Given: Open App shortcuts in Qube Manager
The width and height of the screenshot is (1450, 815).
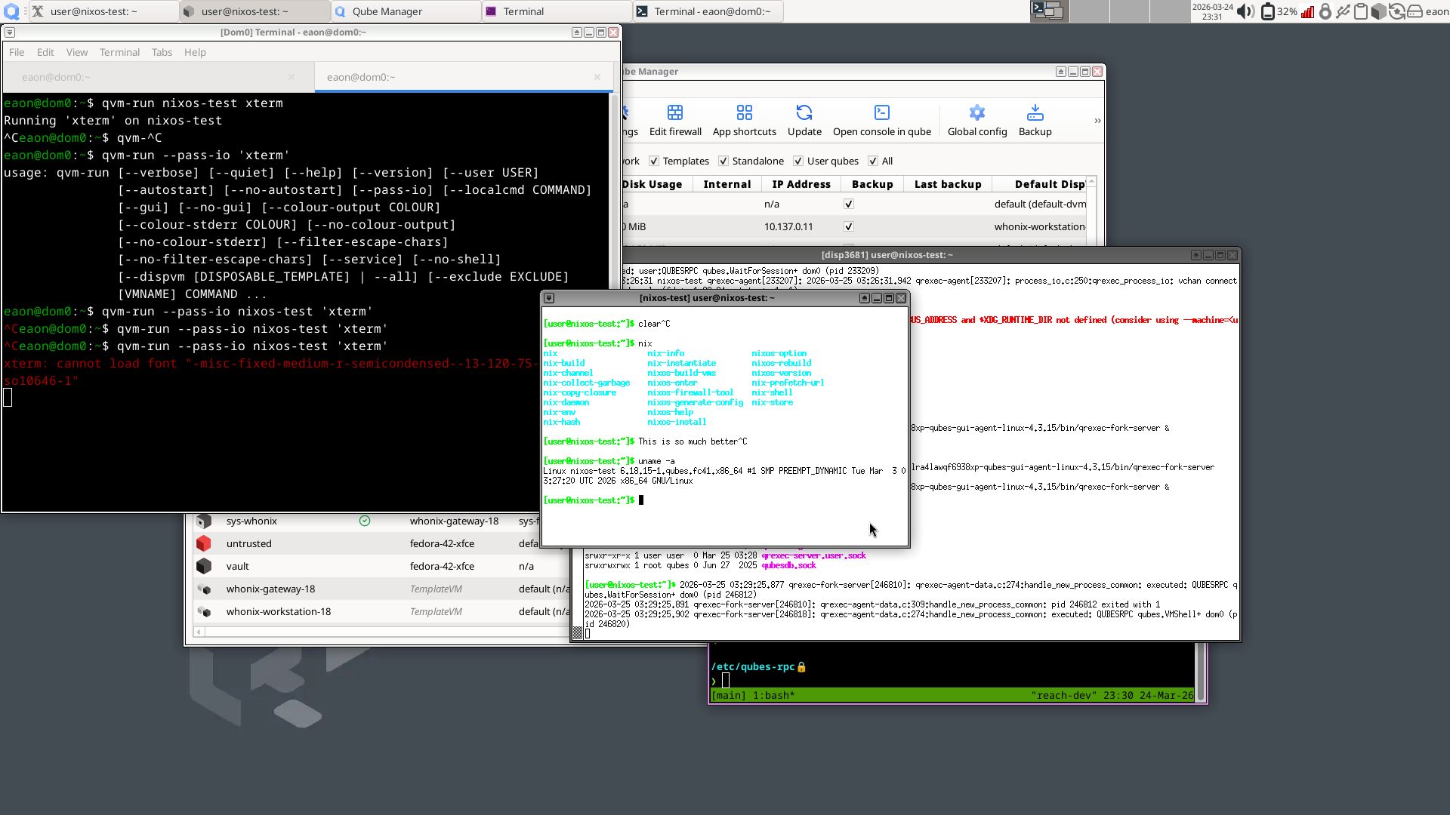Looking at the screenshot, I should pos(744,113).
